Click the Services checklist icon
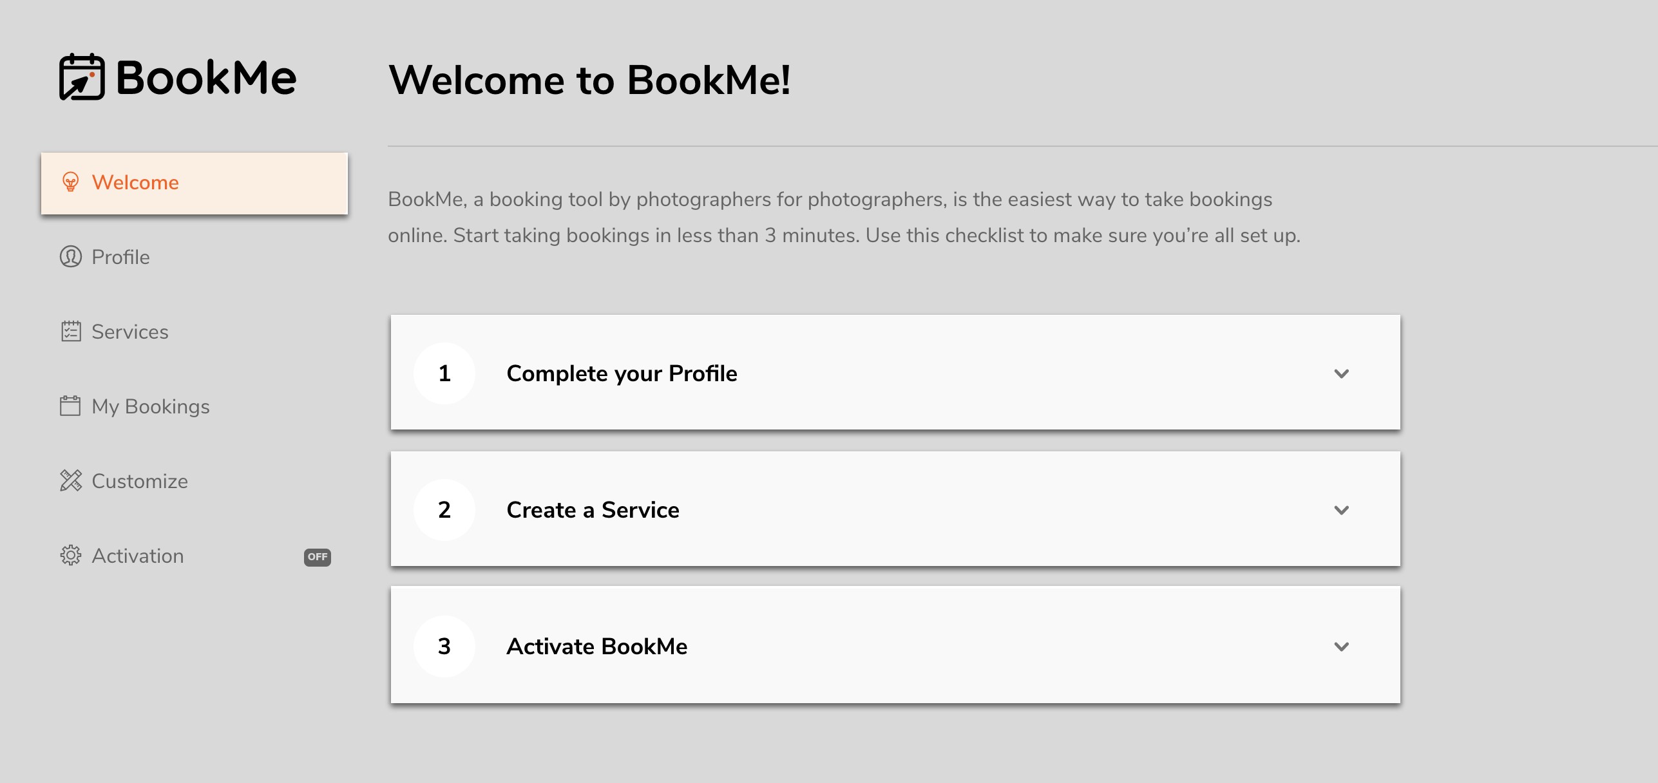Image resolution: width=1658 pixels, height=783 pixels. (71, 331)
